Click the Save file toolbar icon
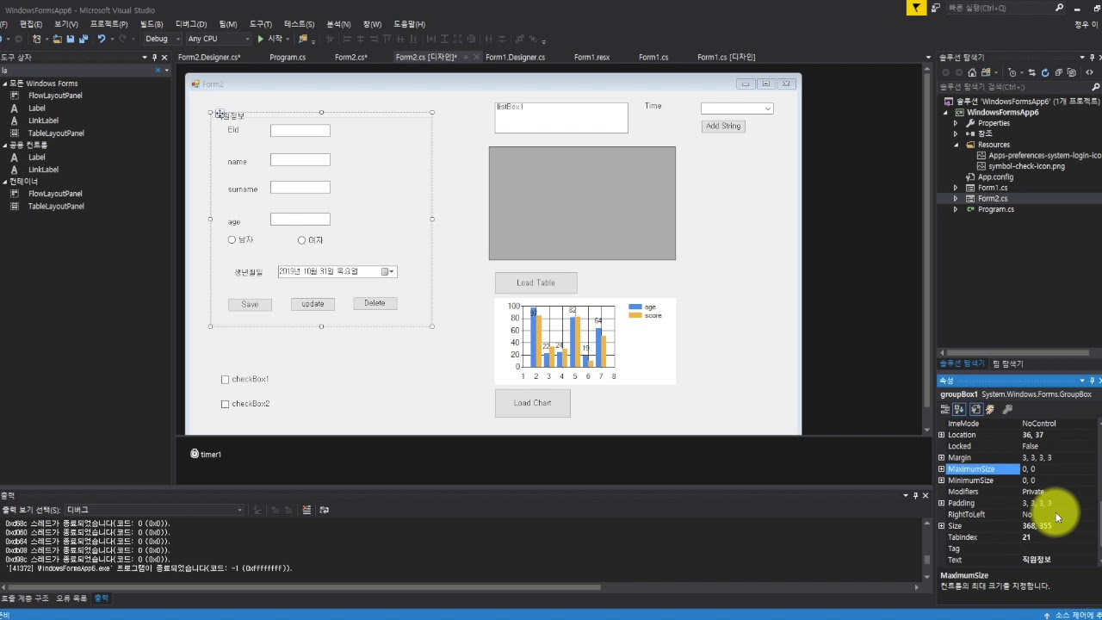The height and width of the screenshot is (620, 1102). pyautogui.click(x=70, y=39)
